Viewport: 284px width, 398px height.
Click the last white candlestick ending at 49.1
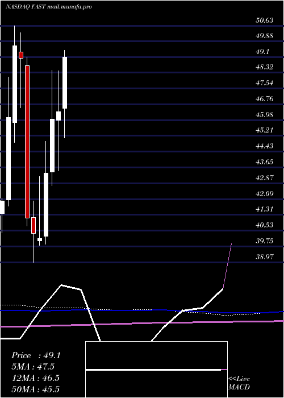point(65,83)
